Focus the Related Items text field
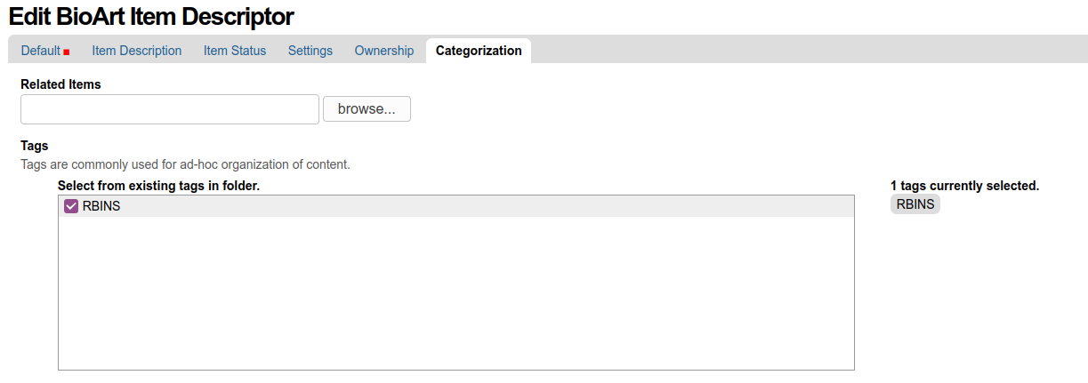1088x383 pixels. pos(169,109)
